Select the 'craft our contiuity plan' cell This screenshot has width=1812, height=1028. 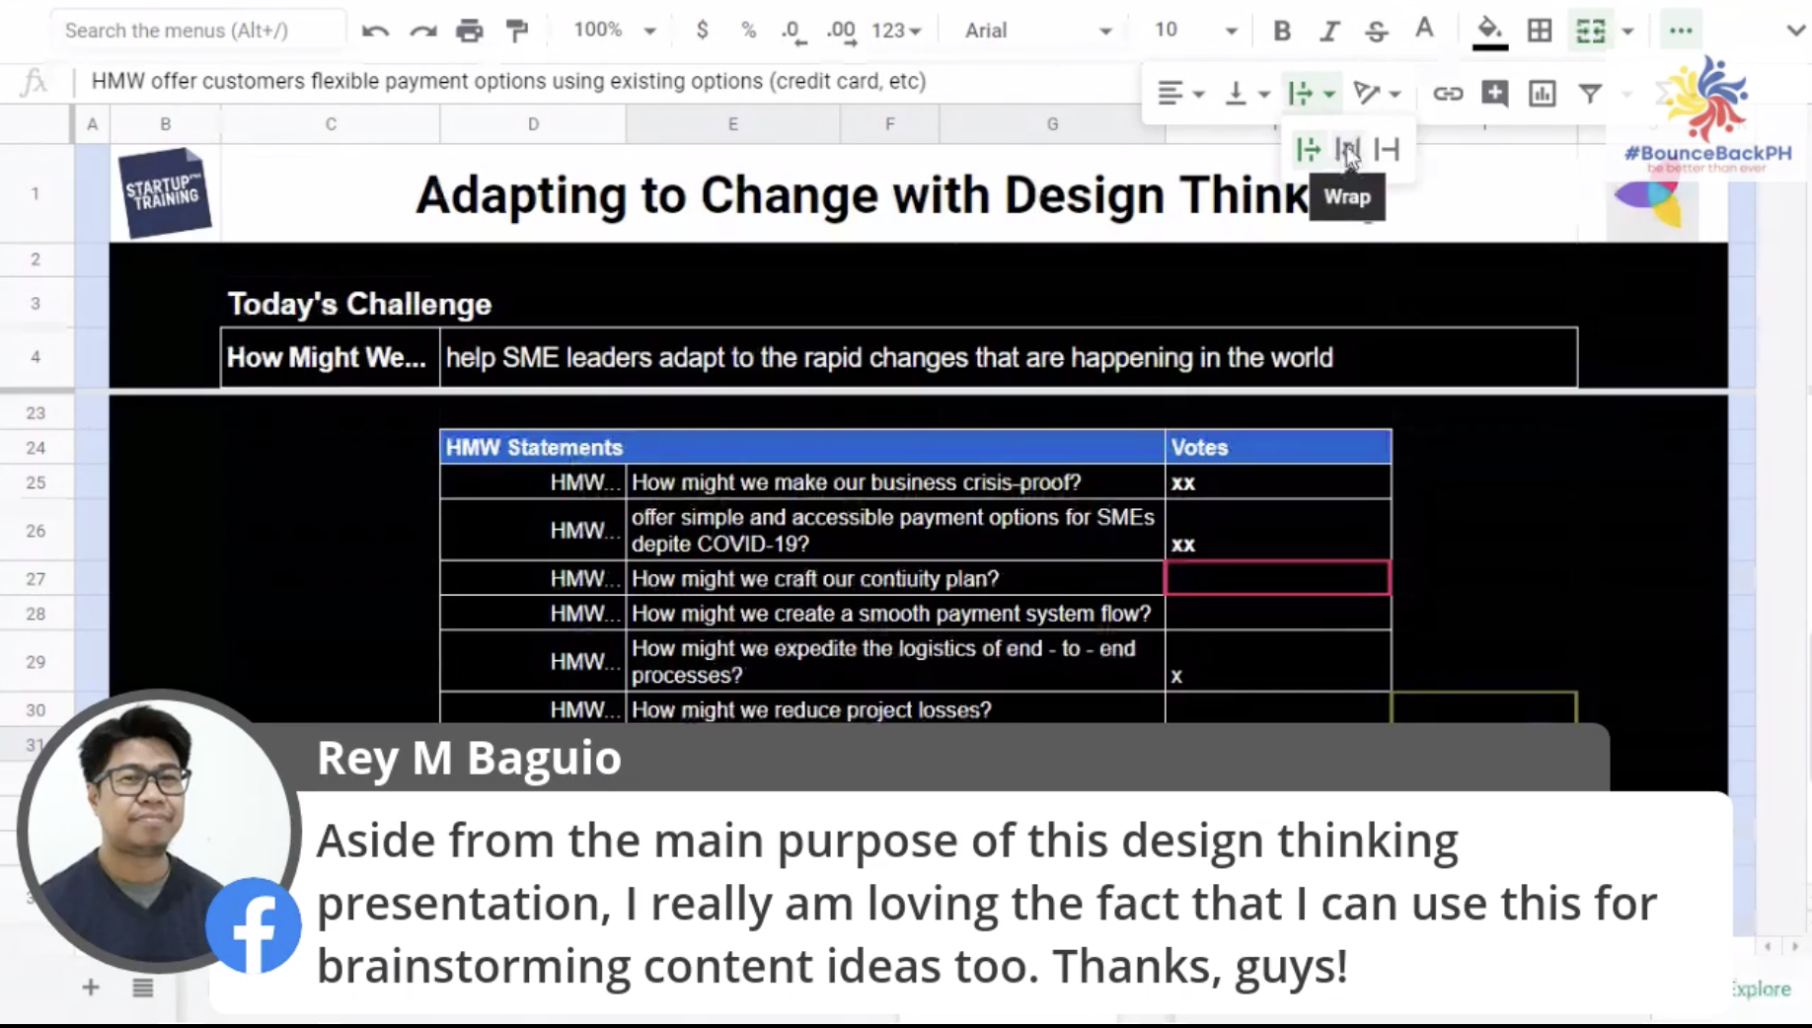[x=895, y=579]
